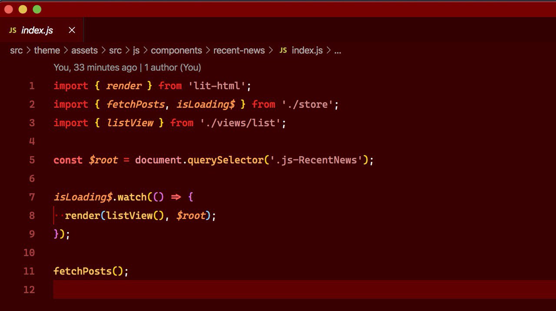The width and height of the screenshot is (556, 311).
Task: Click 'querySelector' on line 5
Action: coord(225,160)
